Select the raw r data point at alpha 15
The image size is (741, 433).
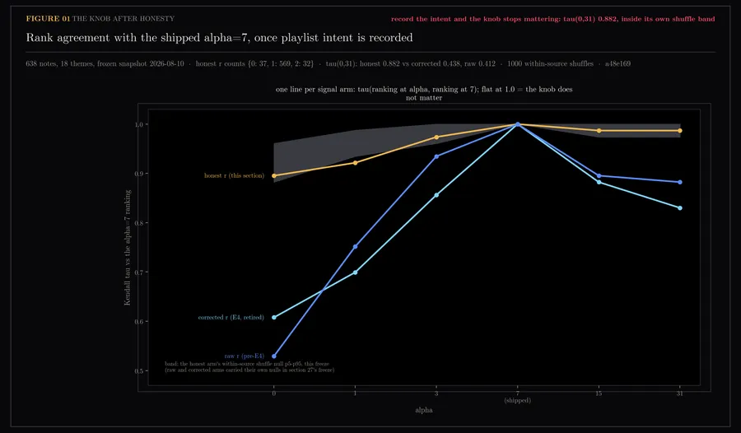tap(599, 176)
